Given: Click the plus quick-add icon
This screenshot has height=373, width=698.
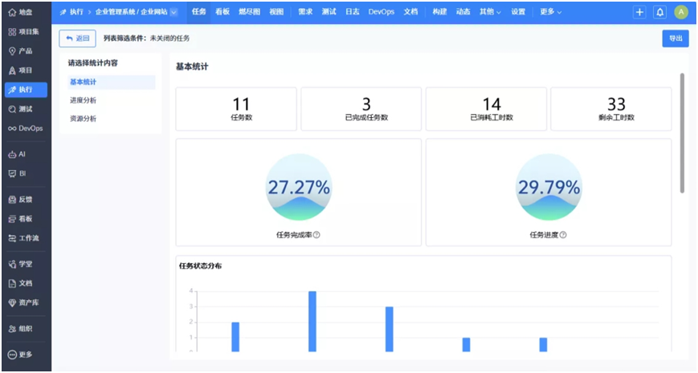Looking at the screenshot, I should [x=639, y=12].
